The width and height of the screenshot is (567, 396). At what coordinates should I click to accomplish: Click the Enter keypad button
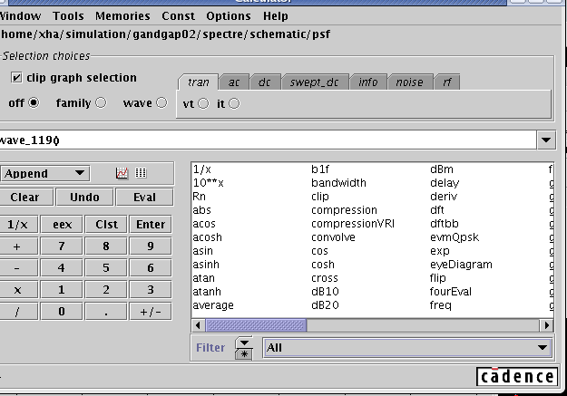[151, 225]
